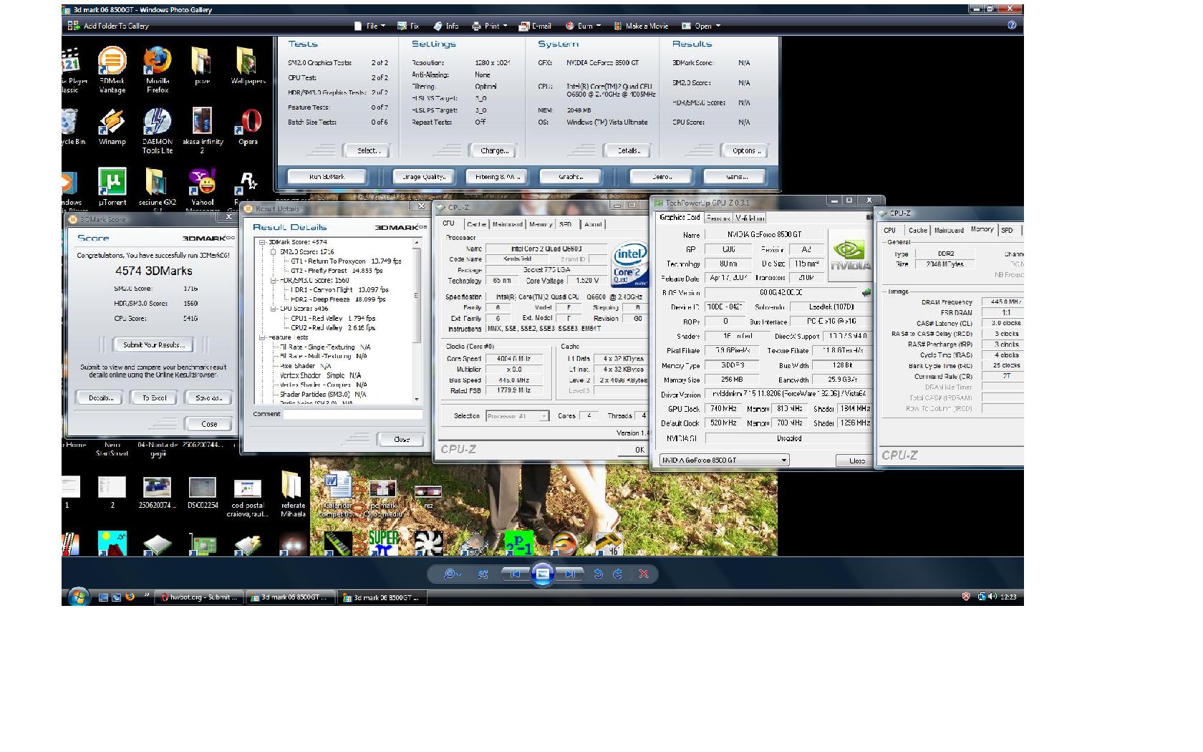Click GPU-Z BIOS save chip icon
The image size is (1203, 752).
point(866,292)
